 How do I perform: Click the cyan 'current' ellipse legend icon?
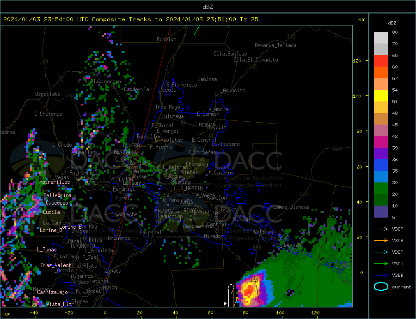coord(381,287)
